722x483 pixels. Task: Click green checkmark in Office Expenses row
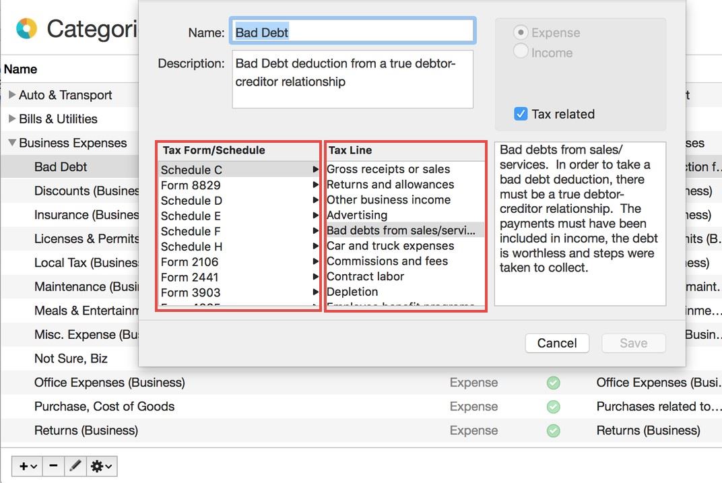(553, 383)
